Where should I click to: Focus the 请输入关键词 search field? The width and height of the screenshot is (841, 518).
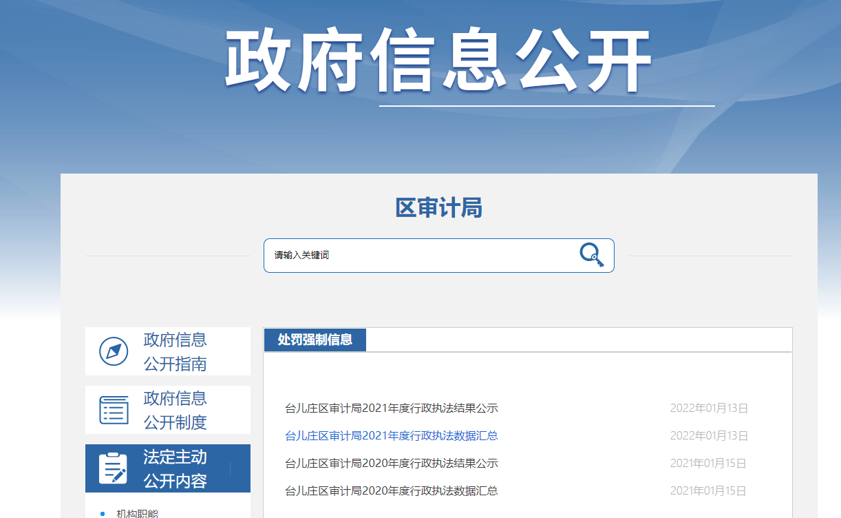[439, 256]
